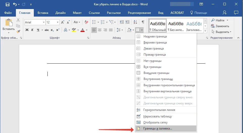Click the Найти button
Image resolution: width=243 pixels, height=133 pixels.
click(x=218, y=20)
